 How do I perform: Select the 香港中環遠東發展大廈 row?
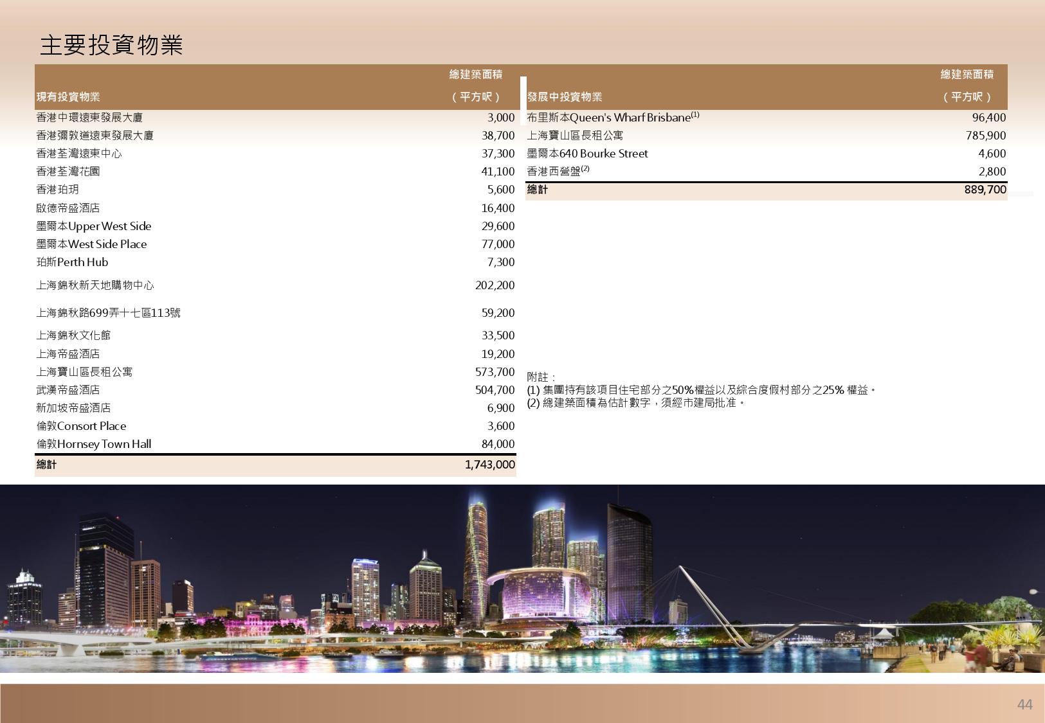(x=89, y=118)
